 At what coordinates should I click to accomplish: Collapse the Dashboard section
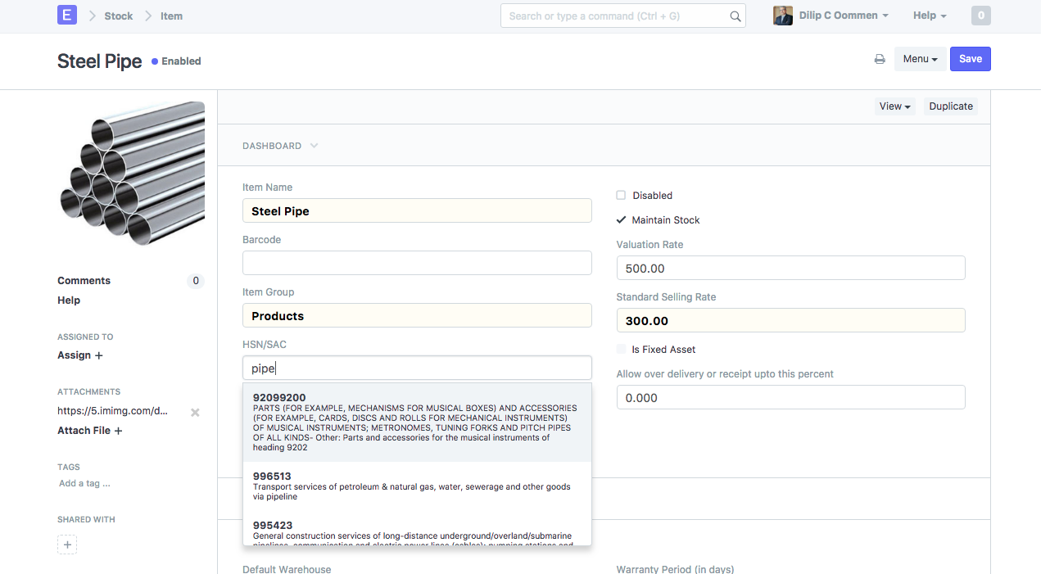point(280,146)
